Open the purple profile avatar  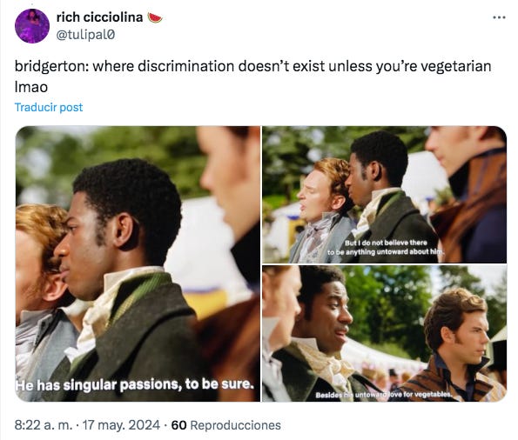(x=32, y=26)
